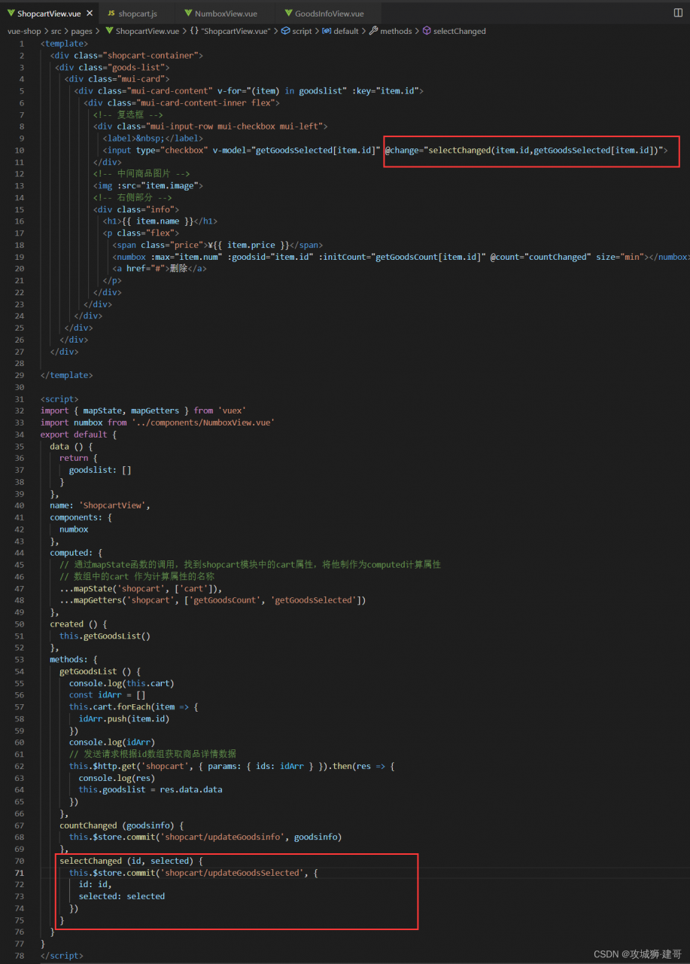Click the closing </template> tag

coord(67,374)
